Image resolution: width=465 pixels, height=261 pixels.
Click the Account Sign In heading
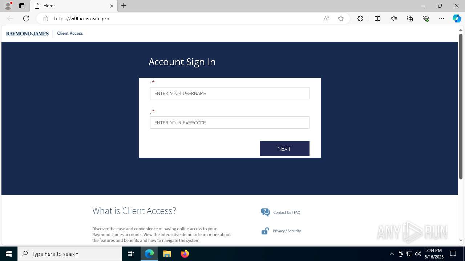[182, 62]
